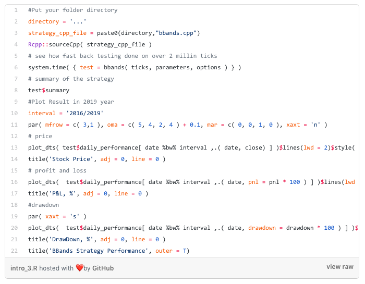Viewport: 365px width, 284px height.
Task: Select line number 6 of system.time
Action: coord(16,67)
